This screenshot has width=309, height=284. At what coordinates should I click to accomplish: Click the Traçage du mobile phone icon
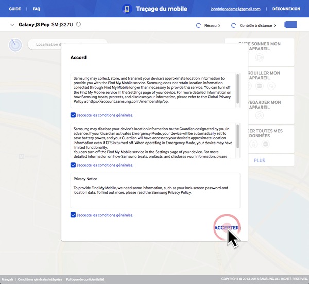pos(127,9)
